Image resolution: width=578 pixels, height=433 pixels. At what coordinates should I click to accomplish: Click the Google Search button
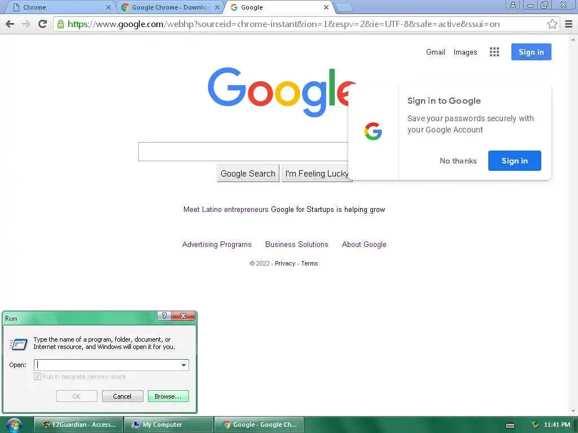click(248, 174)
